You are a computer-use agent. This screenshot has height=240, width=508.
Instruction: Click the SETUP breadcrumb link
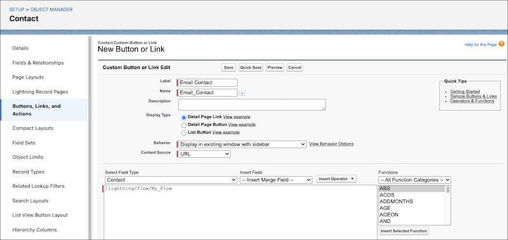(x=17, y=9)
